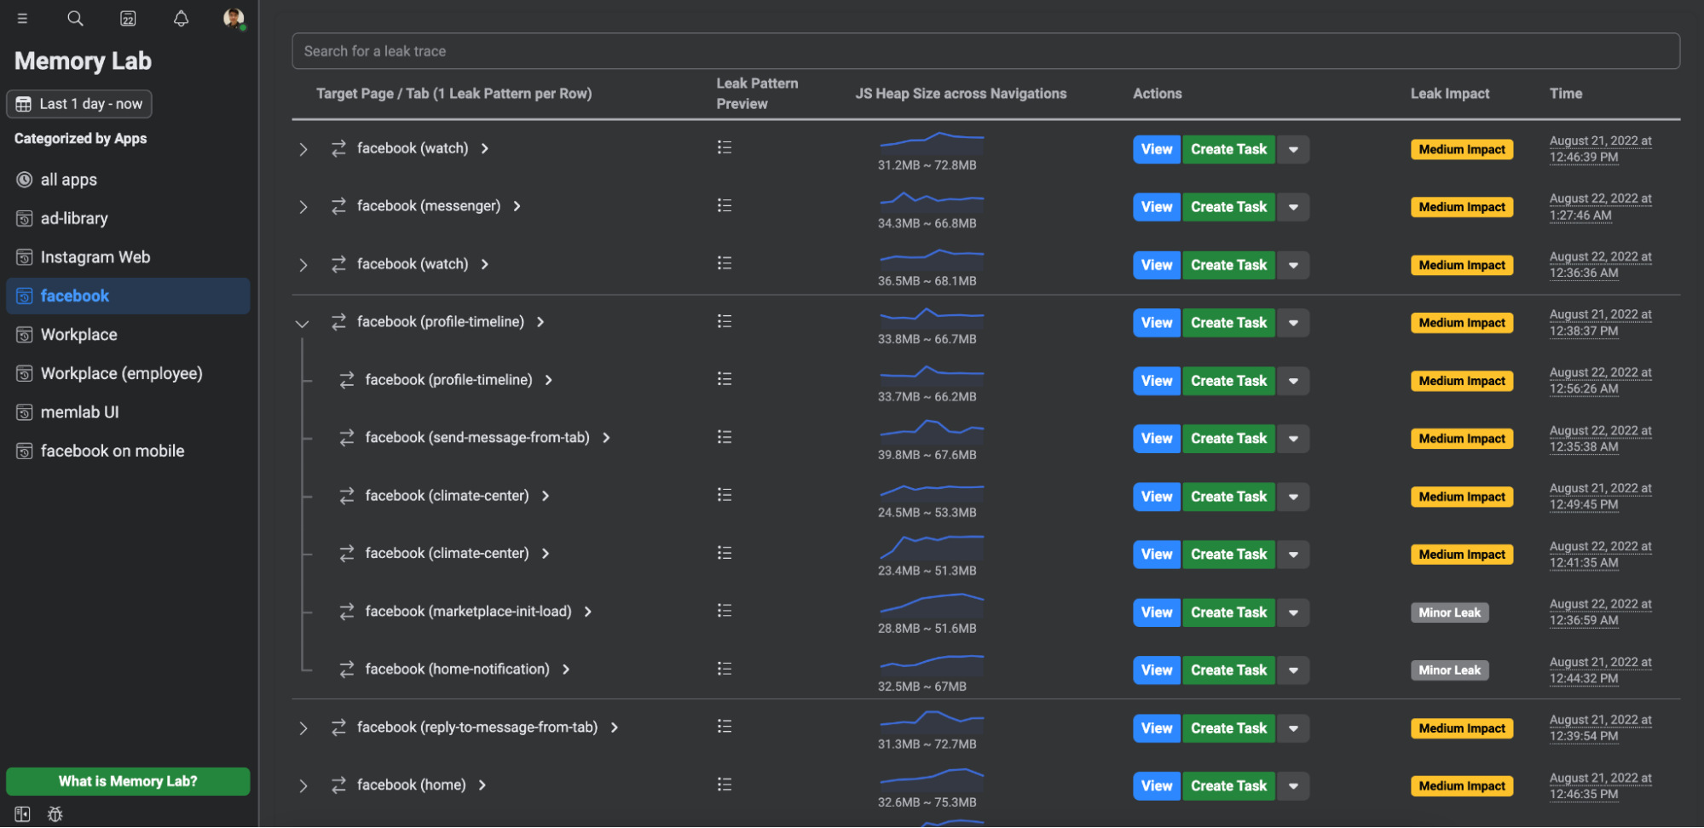Collapse the sidebar using the panel icon
The height and width of the screenshot is (828, 1704).
click(x=21, y=814)
